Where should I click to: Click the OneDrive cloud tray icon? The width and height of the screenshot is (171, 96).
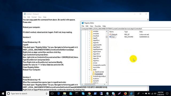pos(146,94)
